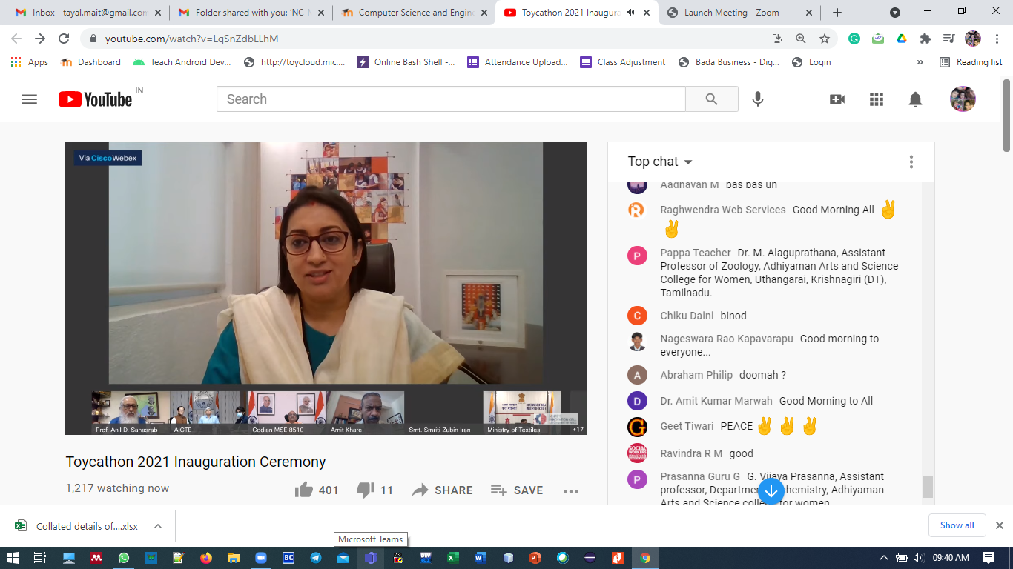Open the notifications bell
Viewport: 1013px width, 569px height.
point(915,99)
